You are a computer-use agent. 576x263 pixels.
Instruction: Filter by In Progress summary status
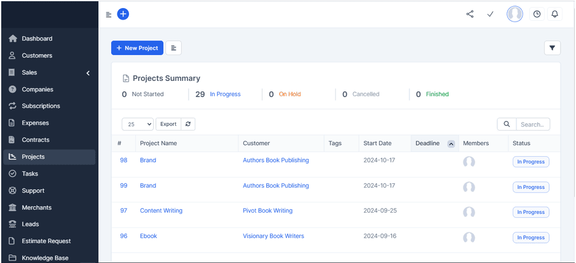click(x=225, y=94)
